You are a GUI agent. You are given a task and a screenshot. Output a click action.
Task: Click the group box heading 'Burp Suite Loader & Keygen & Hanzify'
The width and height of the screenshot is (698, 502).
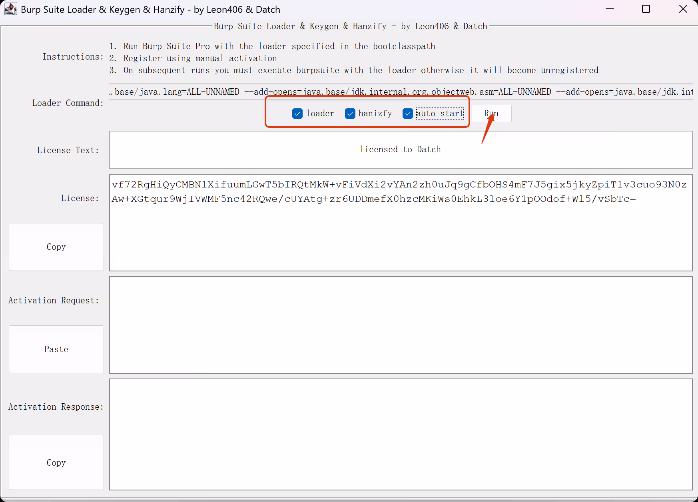pos(351,26)
